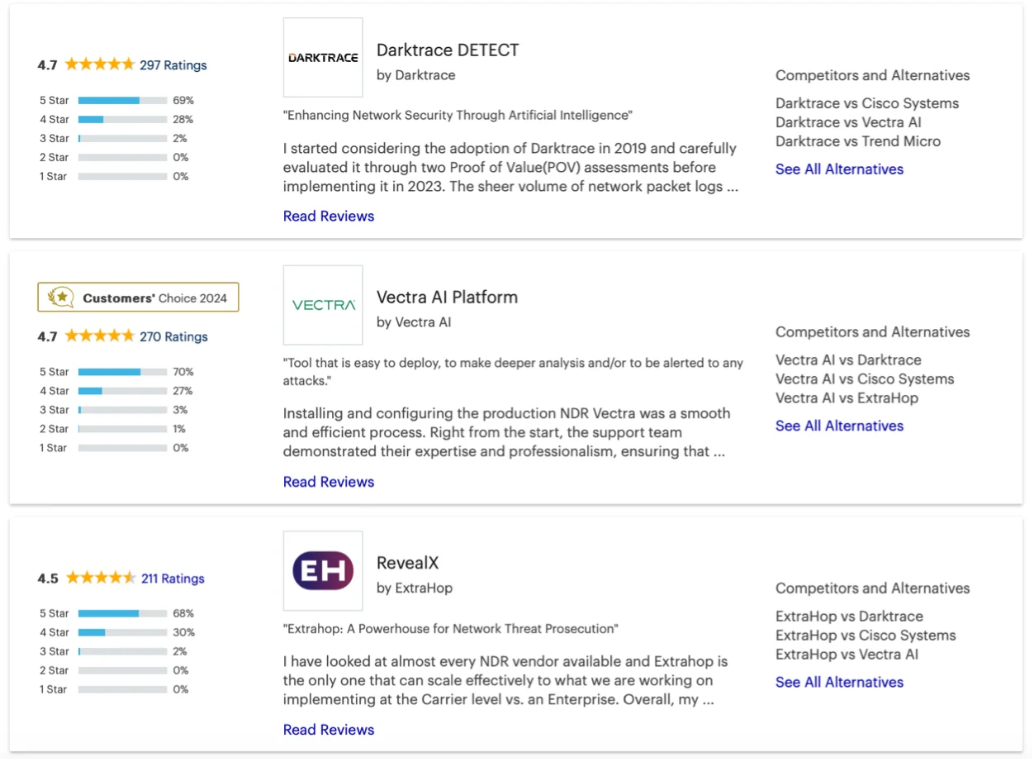This screenshot has width=1034, height=762.
Task: Open Vectra AI vs Cisco Systems comparison
Action: pos(865,379)
